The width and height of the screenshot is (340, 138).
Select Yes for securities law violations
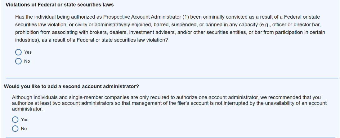(19, 52)
